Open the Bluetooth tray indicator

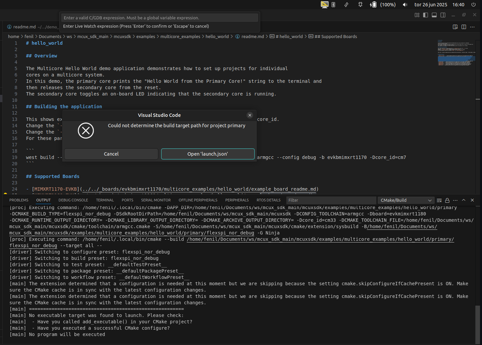tap(333, 5)
